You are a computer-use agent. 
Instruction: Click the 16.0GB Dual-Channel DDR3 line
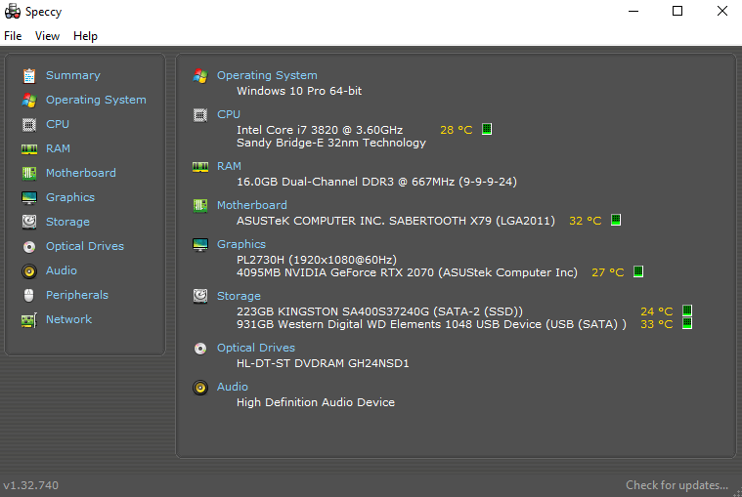click(x=376, y=182)
